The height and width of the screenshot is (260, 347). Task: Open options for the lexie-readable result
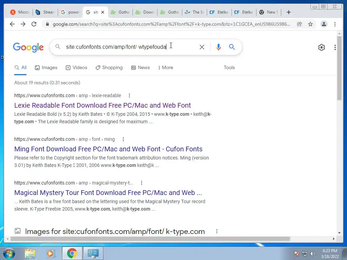[129, 95]
